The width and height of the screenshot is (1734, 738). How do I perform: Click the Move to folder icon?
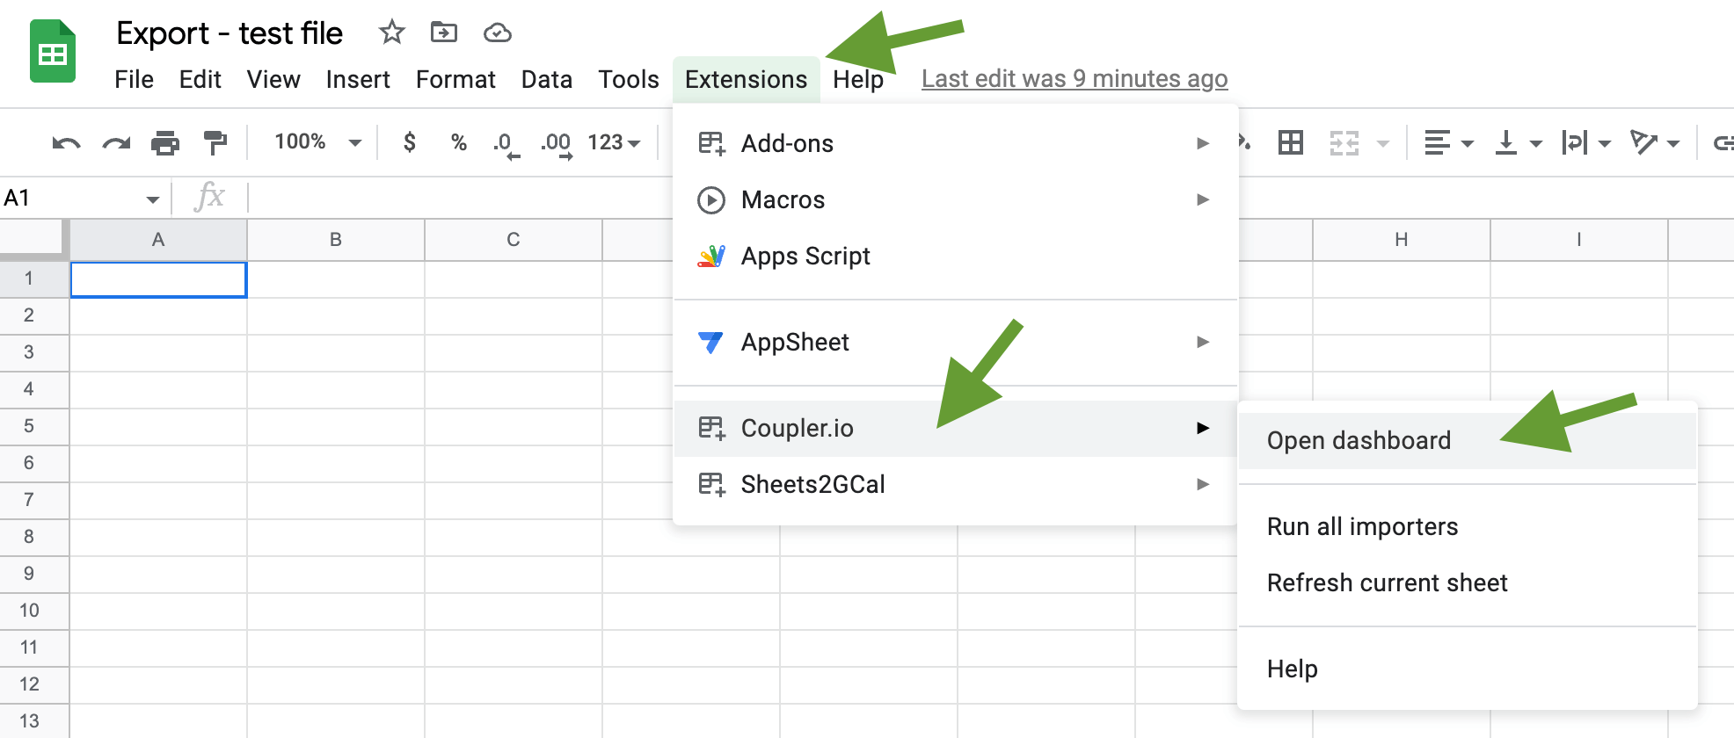[x=444, y=33]
